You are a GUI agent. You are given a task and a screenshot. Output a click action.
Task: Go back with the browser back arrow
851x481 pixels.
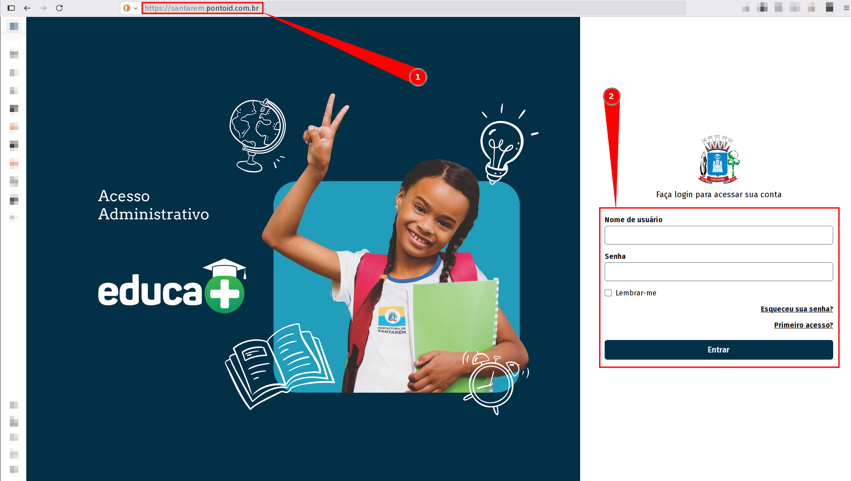point(27,8)
